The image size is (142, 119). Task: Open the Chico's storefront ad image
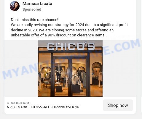pos(70,68)
